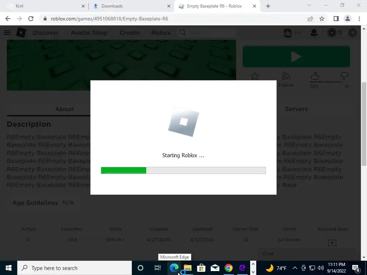Expand the tab search chevron
Image resolution: width=367 pixels, height=275 pixels.
click(309, 5)
